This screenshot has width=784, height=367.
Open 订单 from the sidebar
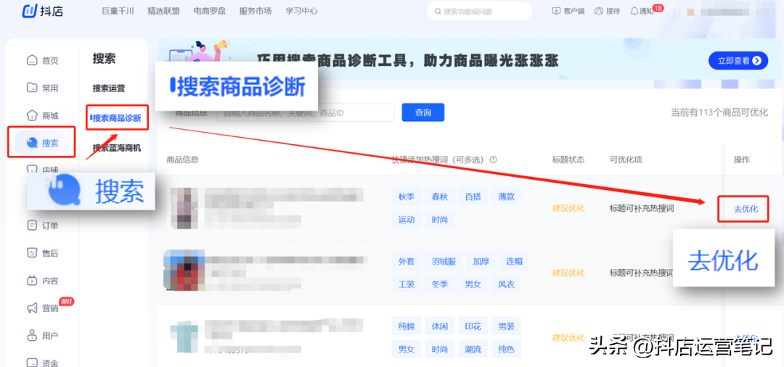[x=43, y=226]
